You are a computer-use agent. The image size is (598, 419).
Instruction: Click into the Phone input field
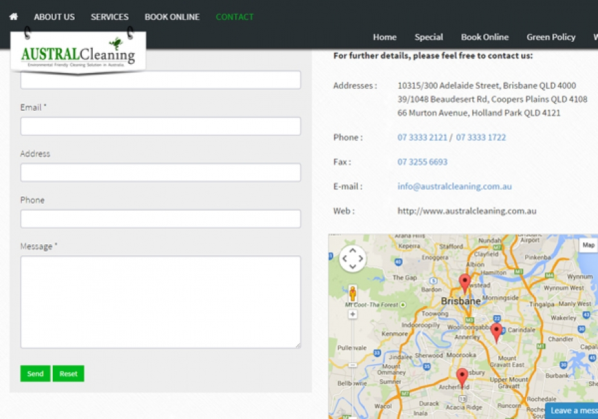[160, 219]
